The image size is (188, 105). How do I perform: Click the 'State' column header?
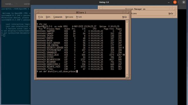(x=67, y=29)
